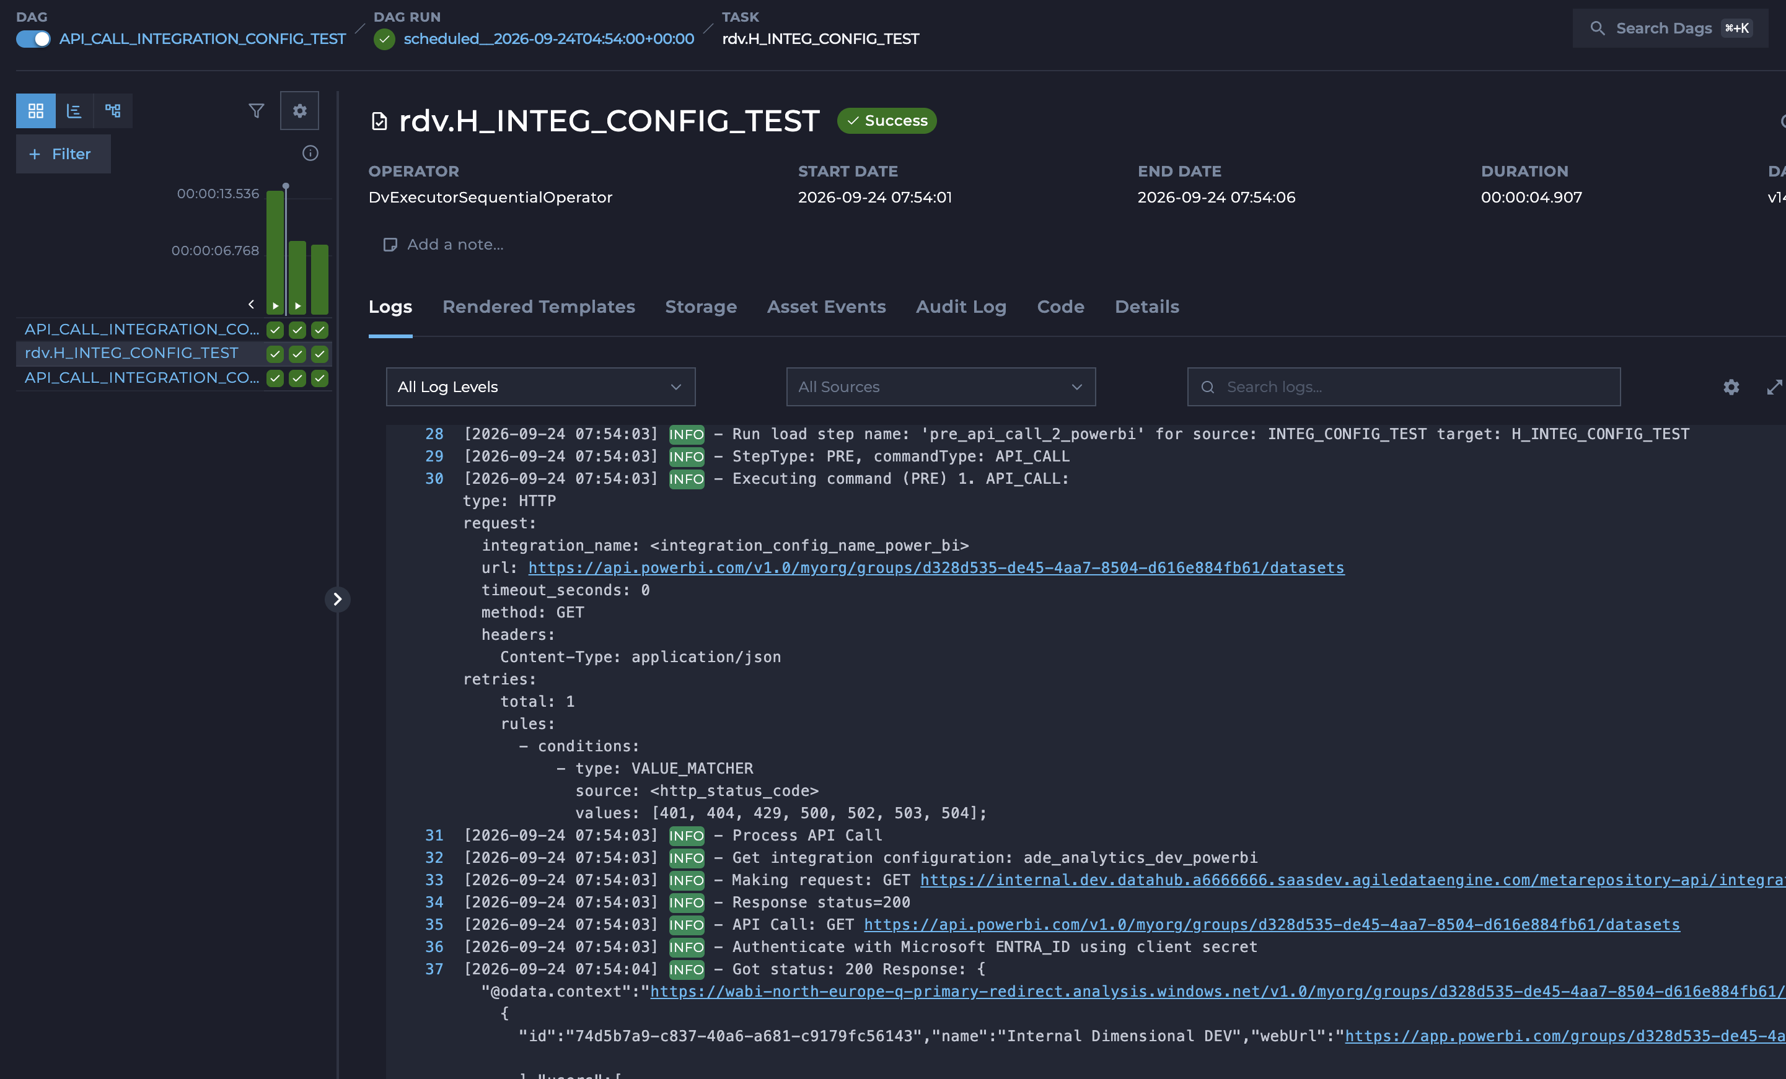The width and height of the screenshot is (1786, 1079).
Task: Select the second run duration bar
Action: (297, 277)
